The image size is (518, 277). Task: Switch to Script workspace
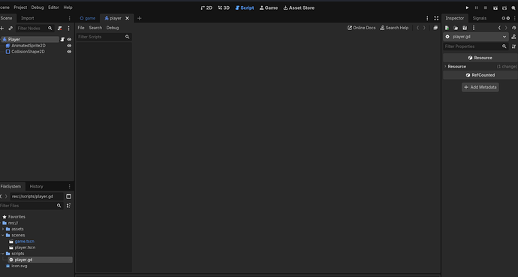click(245, 8)
